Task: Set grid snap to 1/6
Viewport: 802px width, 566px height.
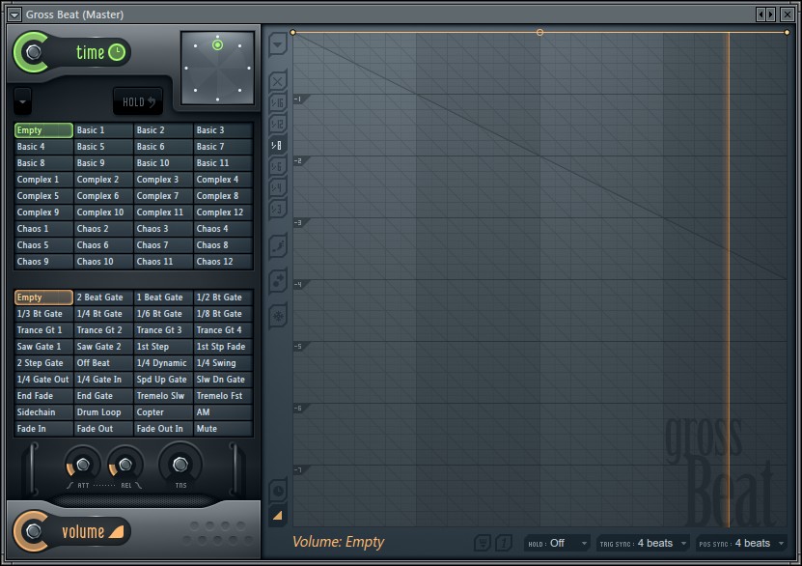Action: 277,166
